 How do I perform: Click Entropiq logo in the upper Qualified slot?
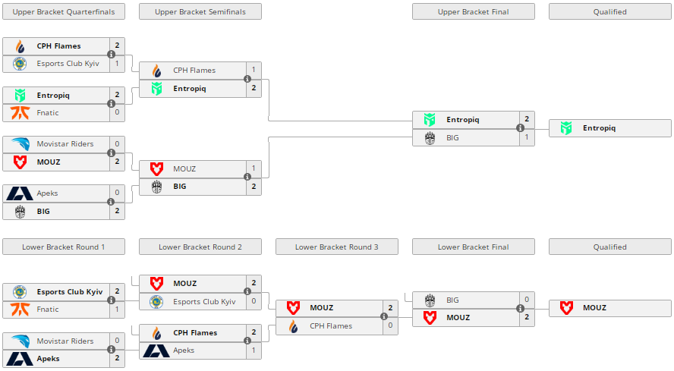pyautogui.click(x=566, y=128)
